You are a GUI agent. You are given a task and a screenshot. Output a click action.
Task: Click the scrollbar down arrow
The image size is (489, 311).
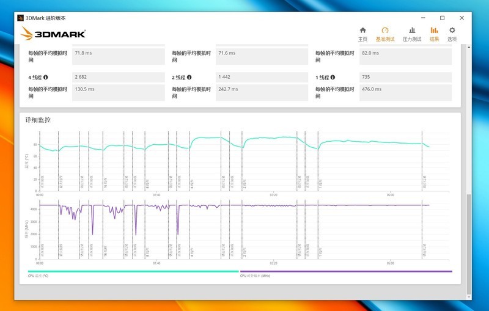(x=469, y=297)
